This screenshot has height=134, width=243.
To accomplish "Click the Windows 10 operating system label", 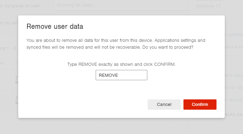I will pyautogui.click(x=208, y=6).
